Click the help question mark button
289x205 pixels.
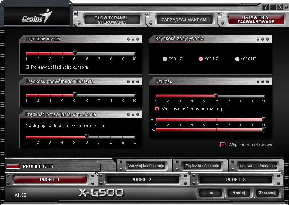pos(265,7)
